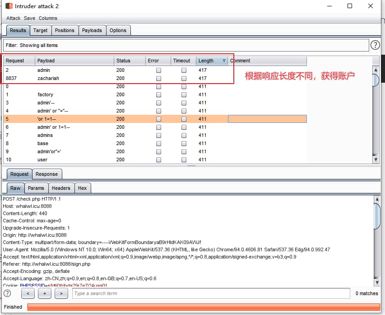Select row with payload admin' or 1=1--
Image resolution: width=385 pixels, height=315 pixels.
click(155, 127)
